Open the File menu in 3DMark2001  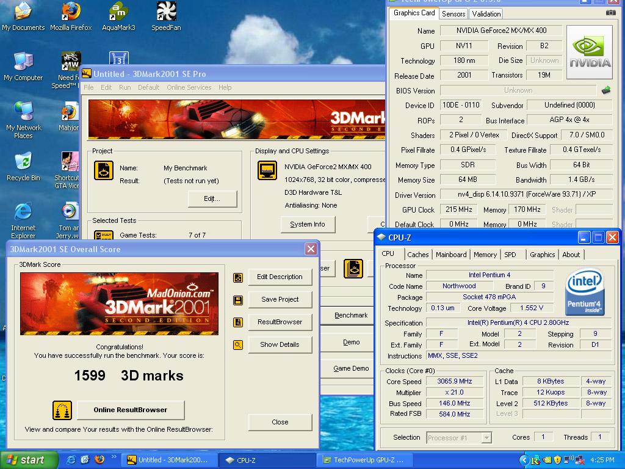[x=89, y=87]
